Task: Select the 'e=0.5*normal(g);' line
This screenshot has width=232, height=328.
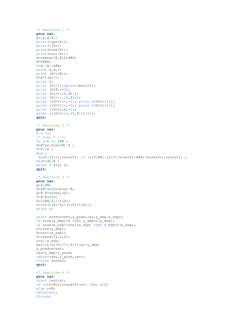Action: (x=53, y=193)
